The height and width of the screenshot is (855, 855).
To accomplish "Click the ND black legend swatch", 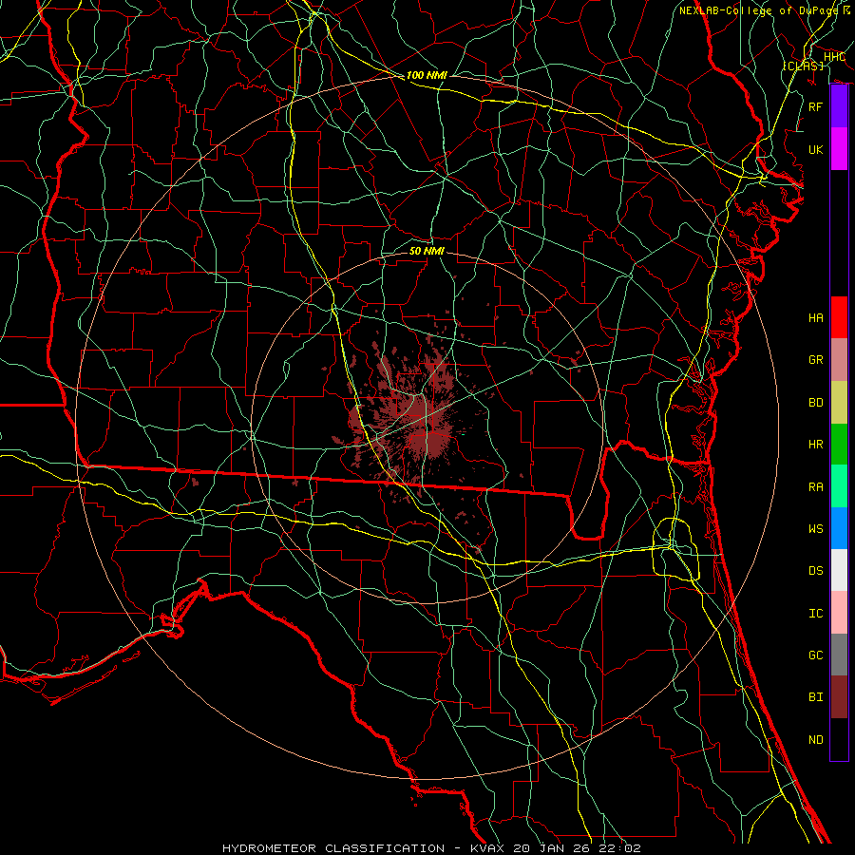I will click(839, 739).
